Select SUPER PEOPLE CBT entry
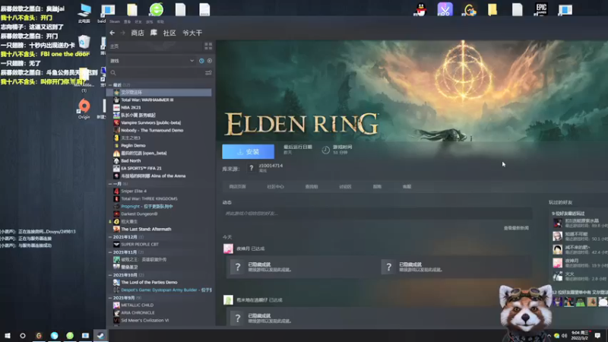Viewport: 608px width, 342px height. click(140, 244)
